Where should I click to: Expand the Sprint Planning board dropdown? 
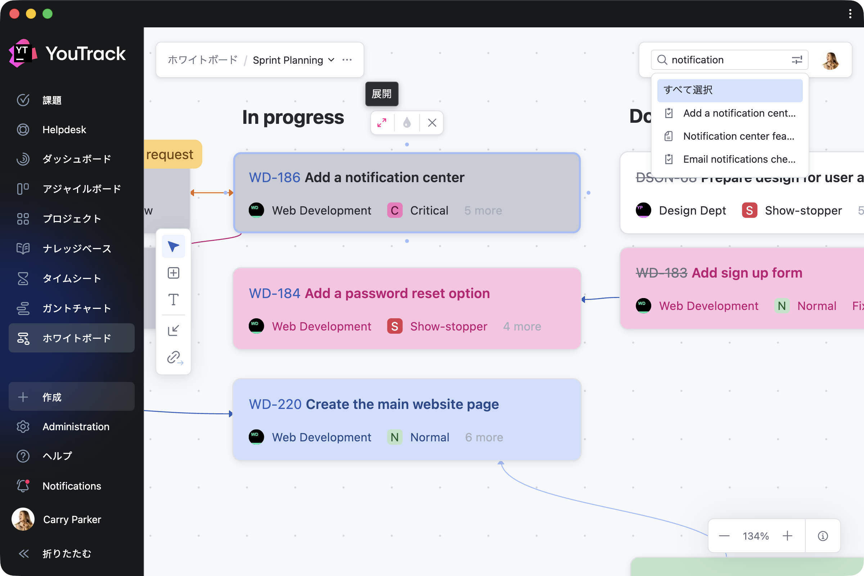coord(331,60)
